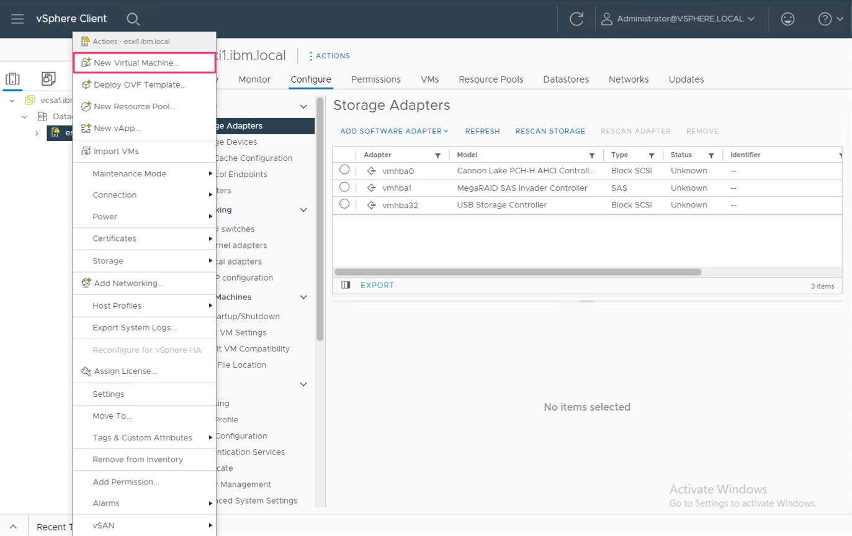
Task: Choose Add Networking menu entry
Action: pos(145,283)
